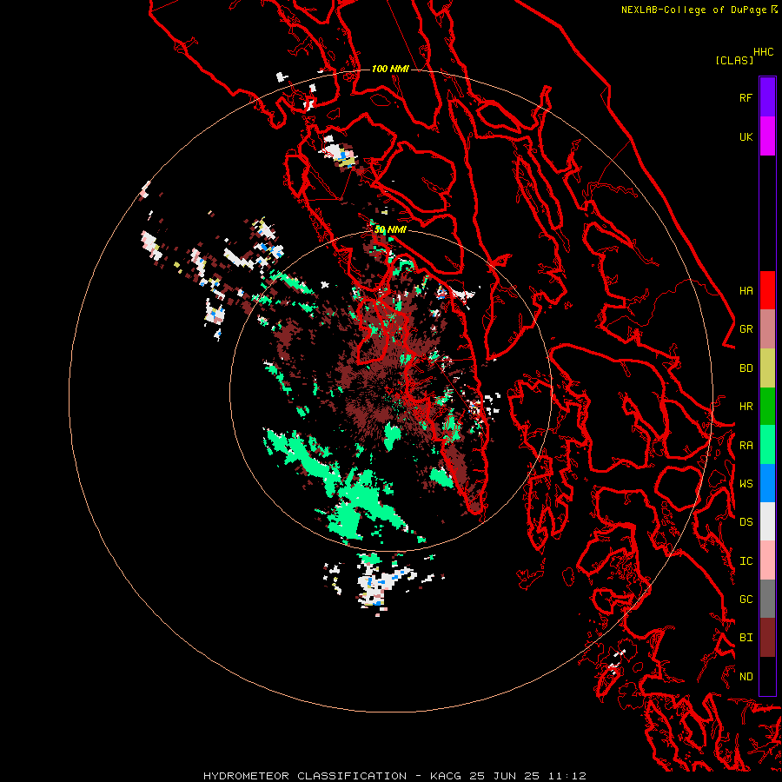Click the GC gray legend swatch

767,599
